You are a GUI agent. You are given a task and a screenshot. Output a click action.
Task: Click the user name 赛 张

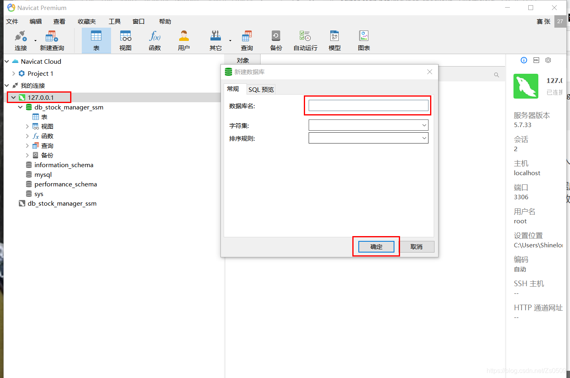pyautogui.click(x=544, y=21)
